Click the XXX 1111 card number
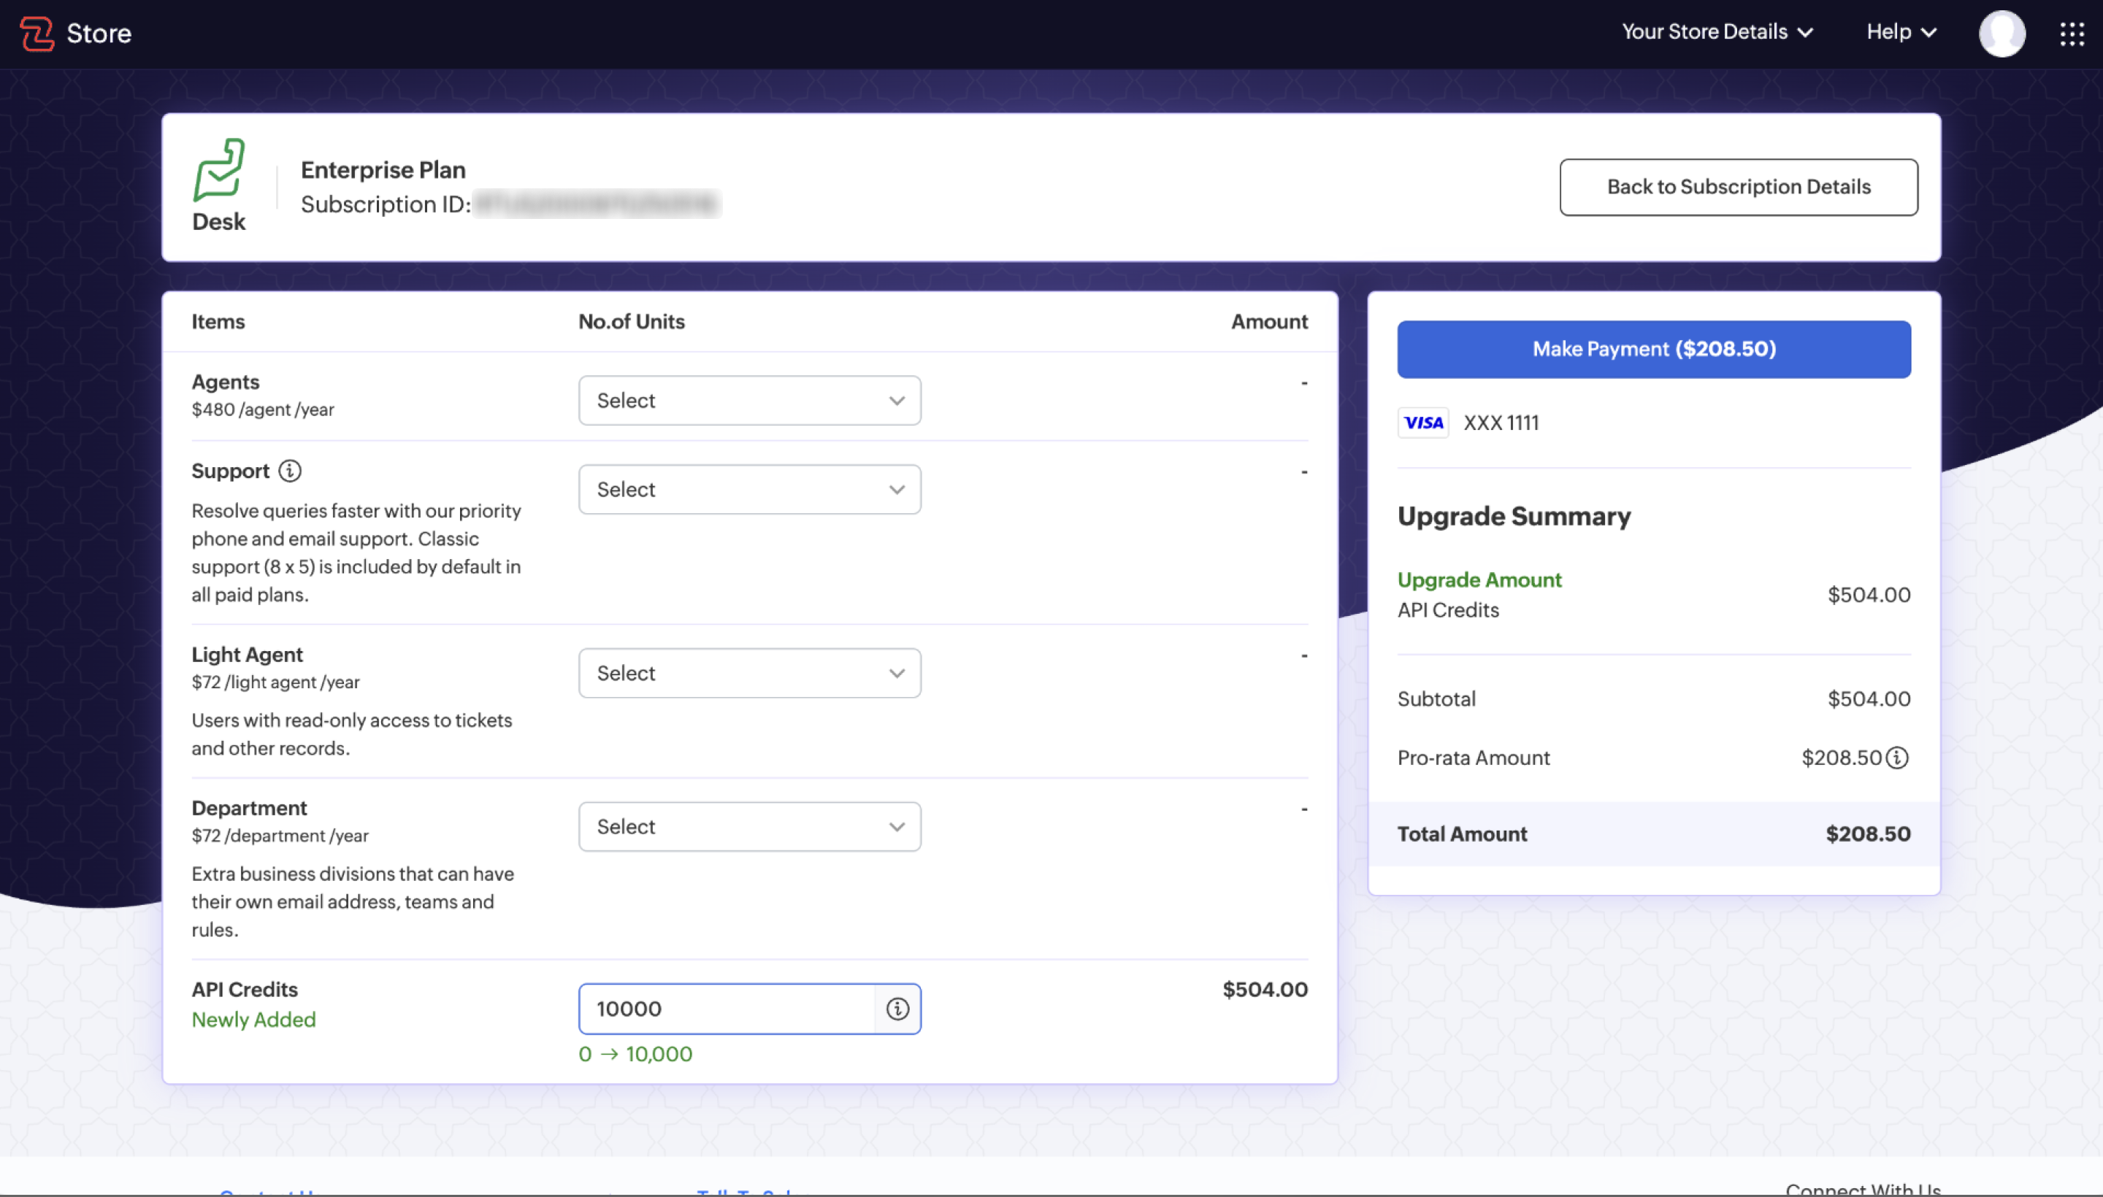Screen dimensions: 2103x1197 [1501, 423]
